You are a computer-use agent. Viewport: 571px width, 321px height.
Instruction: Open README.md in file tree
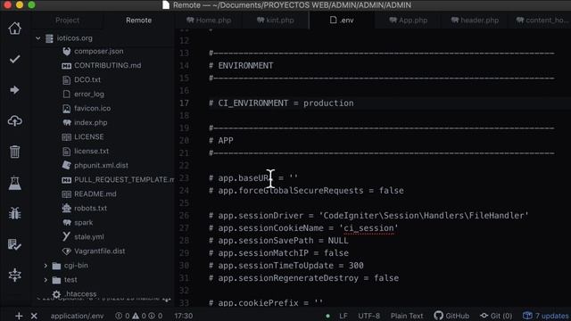(95, 194)
